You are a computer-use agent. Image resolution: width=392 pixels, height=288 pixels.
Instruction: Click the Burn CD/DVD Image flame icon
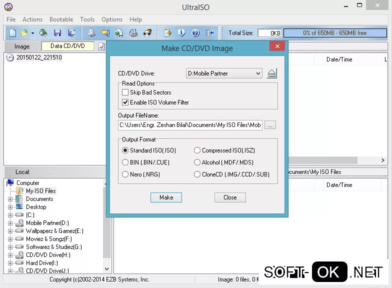click(x=147, y=33)
